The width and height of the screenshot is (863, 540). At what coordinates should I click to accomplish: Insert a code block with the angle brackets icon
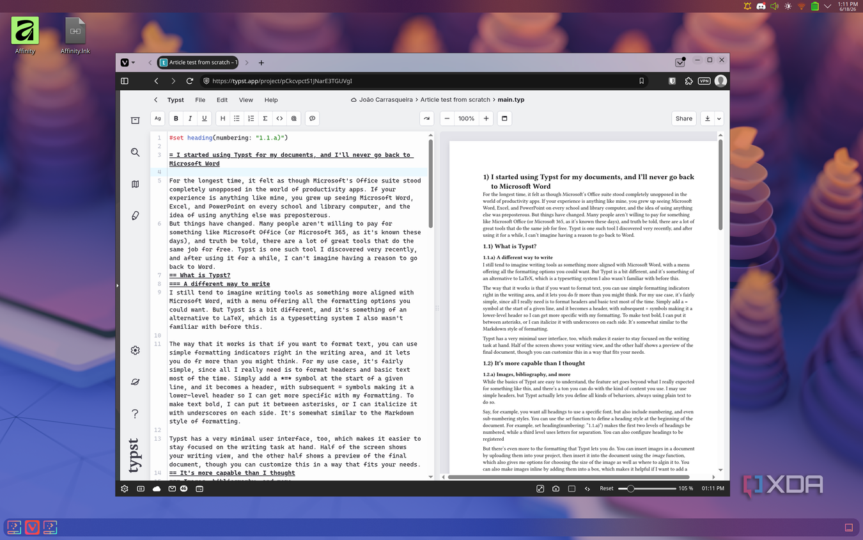pyautogui.click(x=279, y=118)
